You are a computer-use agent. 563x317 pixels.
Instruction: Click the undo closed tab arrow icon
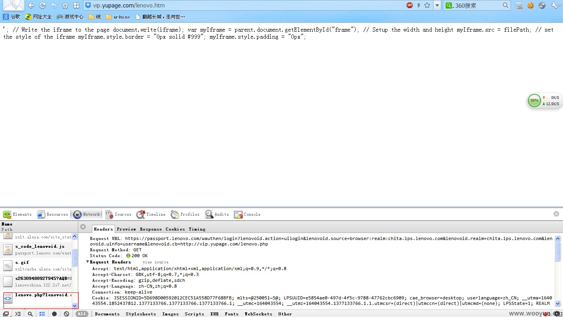click(54, 5)
